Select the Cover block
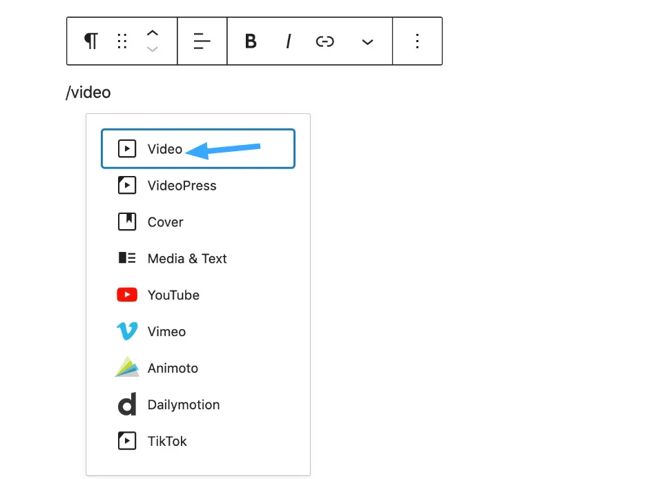Viewport: 658px width, 479px height. (198, 222)
